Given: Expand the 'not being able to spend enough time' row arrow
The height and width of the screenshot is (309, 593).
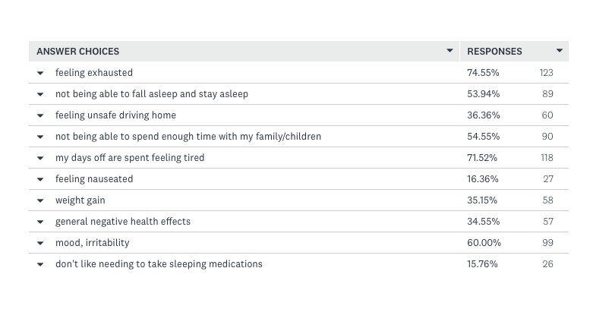Looking at the screenshot, I should (40, 137).
